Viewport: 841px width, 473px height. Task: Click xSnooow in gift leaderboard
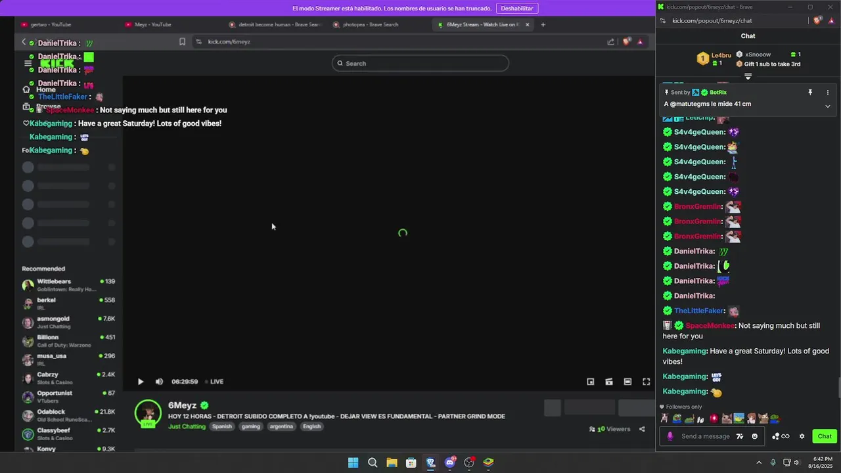[758, 55]
